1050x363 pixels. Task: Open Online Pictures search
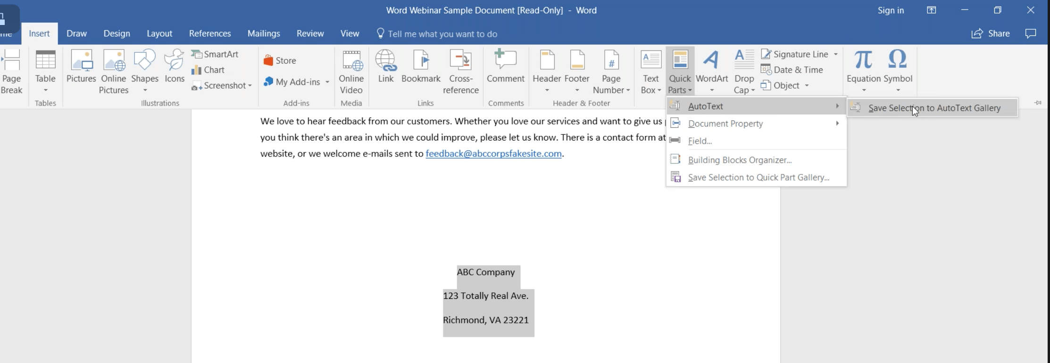114,72
